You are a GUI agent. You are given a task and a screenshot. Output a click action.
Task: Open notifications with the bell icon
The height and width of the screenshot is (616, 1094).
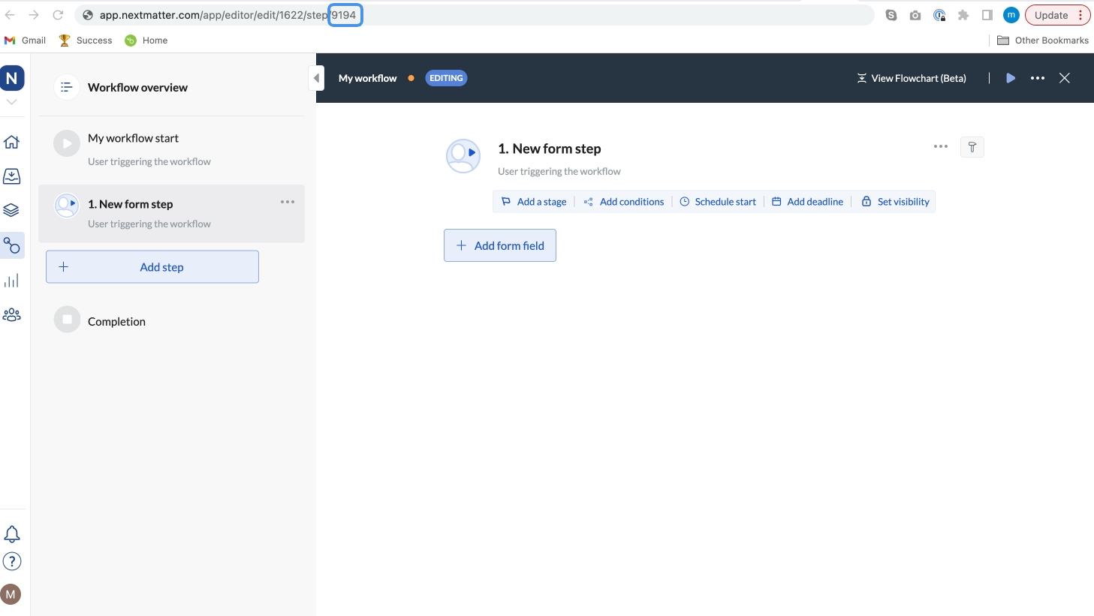pyautogui.click(x=12, y=533)
